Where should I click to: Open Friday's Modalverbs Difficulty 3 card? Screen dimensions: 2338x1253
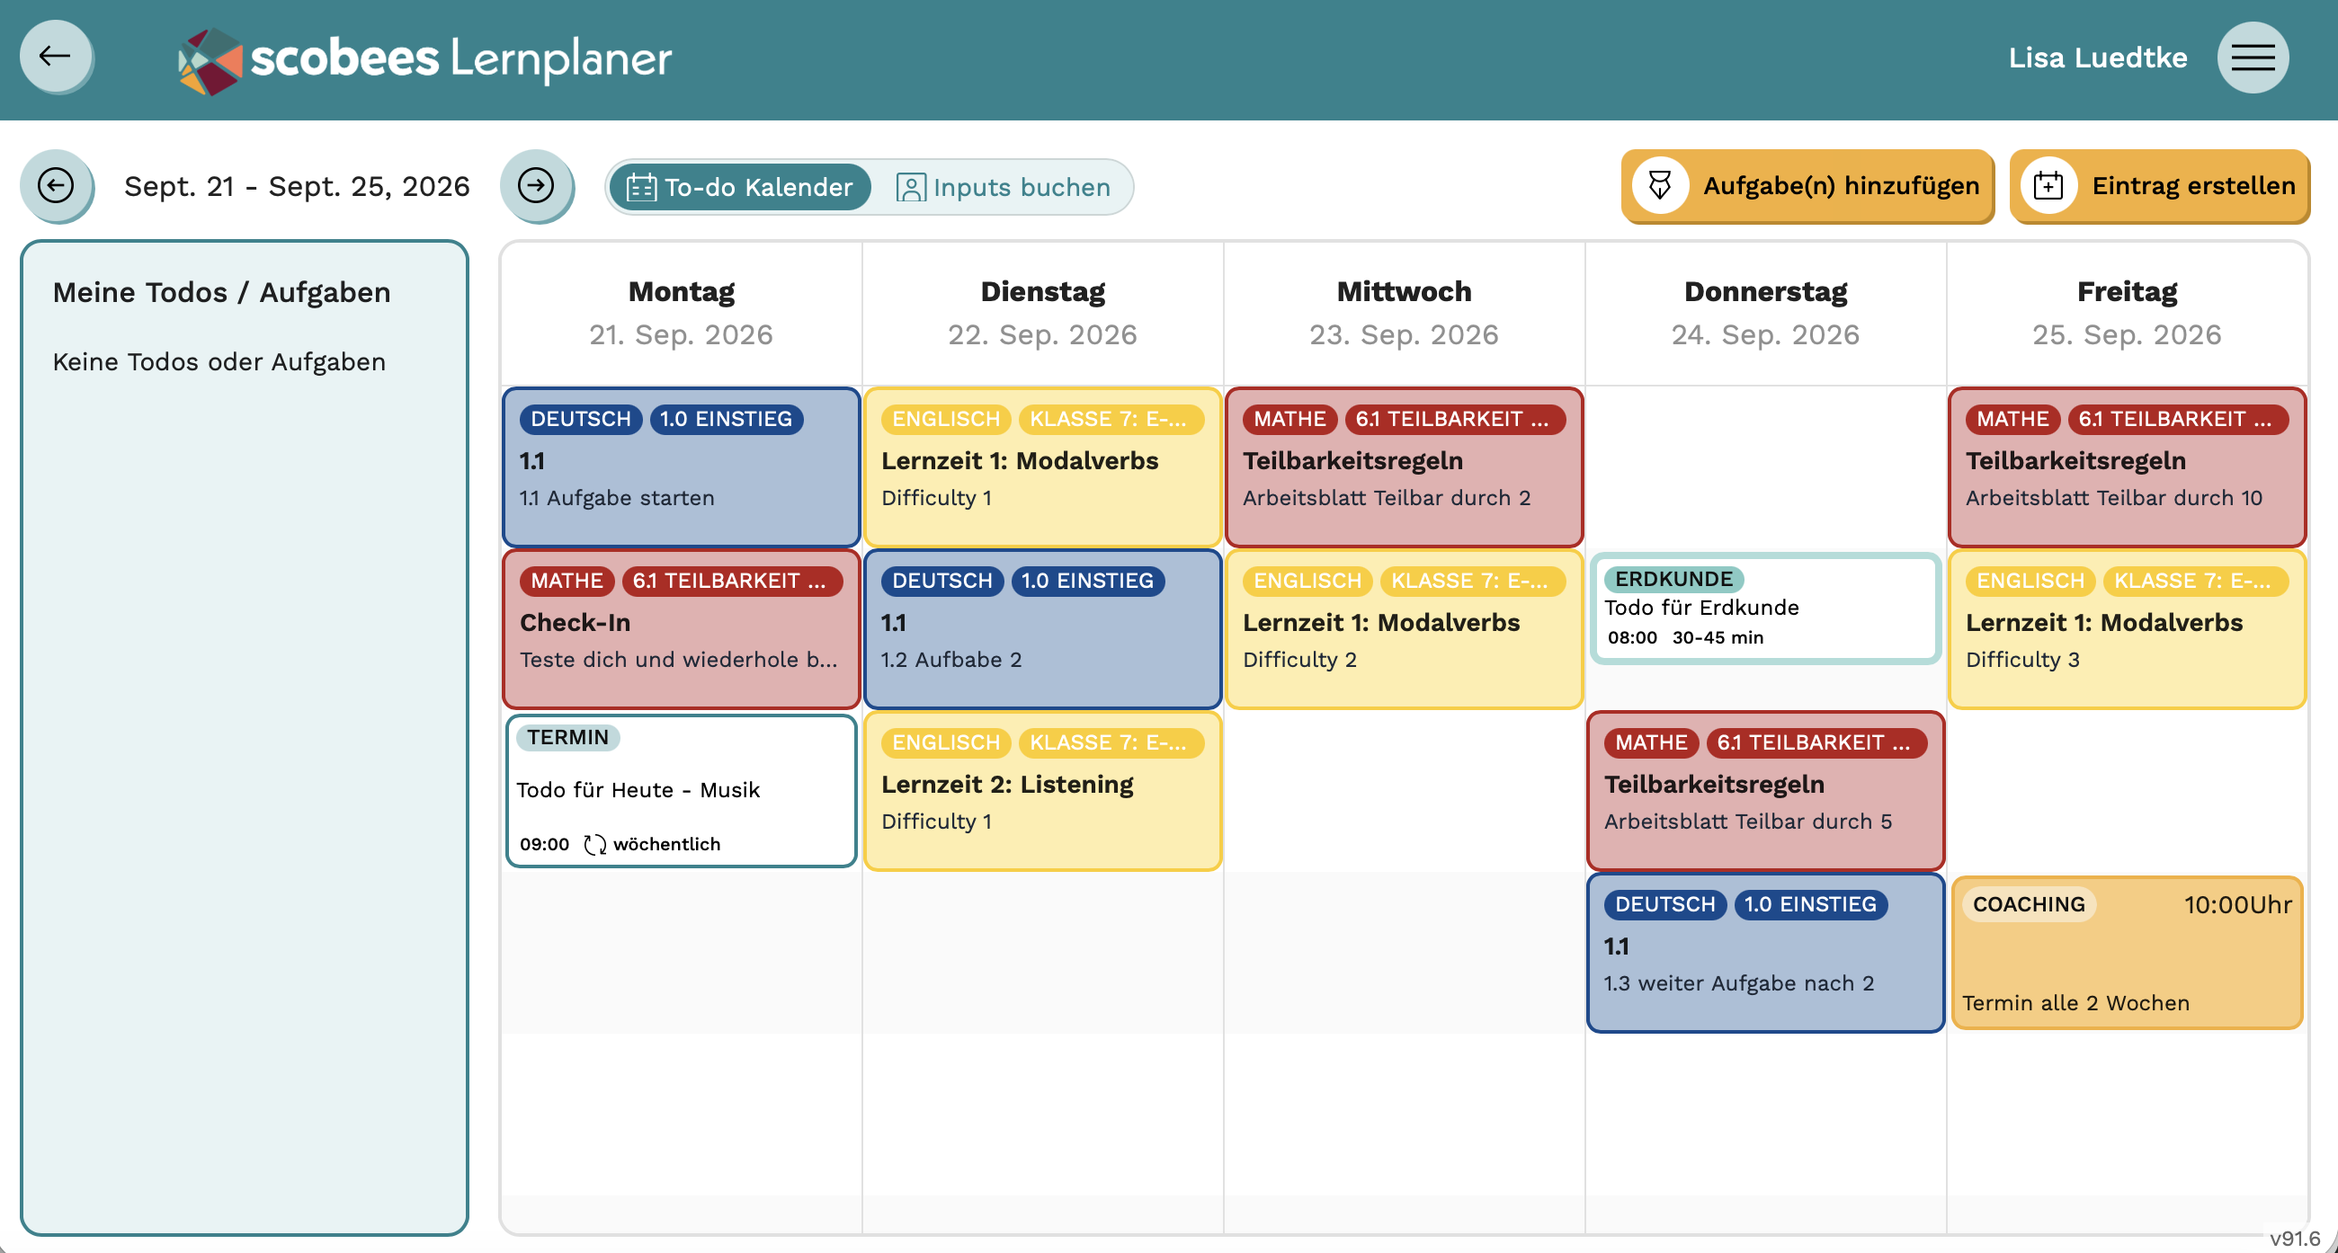click(2127, 629)
